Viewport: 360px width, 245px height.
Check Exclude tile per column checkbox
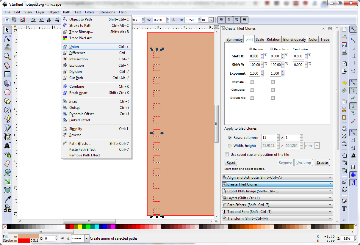click(x=273, y=98)
